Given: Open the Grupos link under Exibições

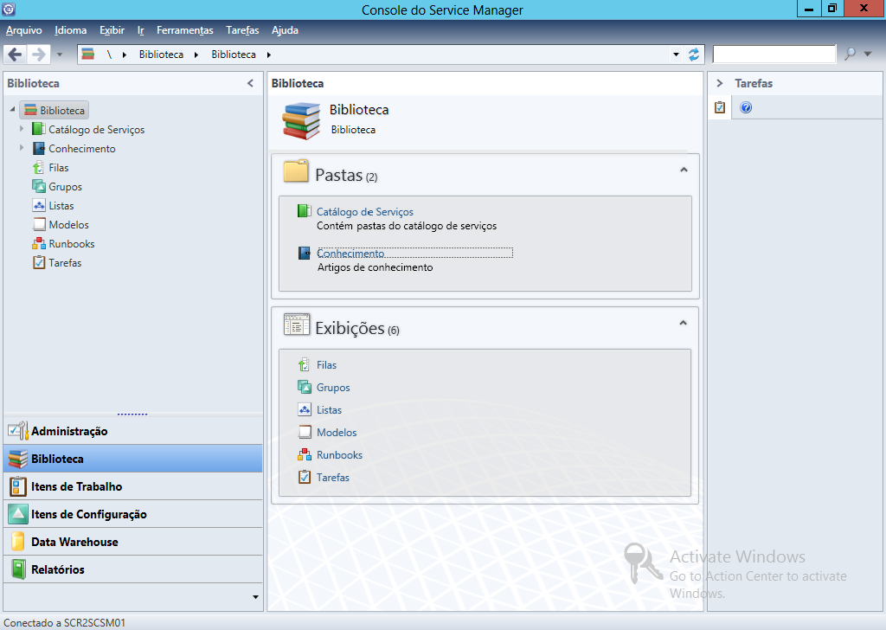Looking at the screenshot, I should coord(333,387).
